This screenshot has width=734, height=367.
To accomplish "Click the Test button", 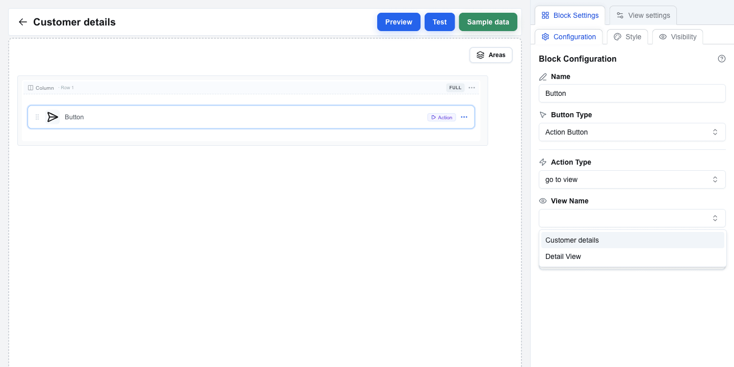I will click(x=439, y=22).
